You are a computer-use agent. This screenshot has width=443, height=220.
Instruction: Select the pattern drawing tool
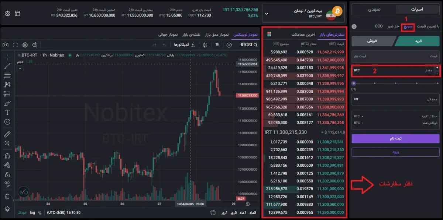tap(7, 85)
